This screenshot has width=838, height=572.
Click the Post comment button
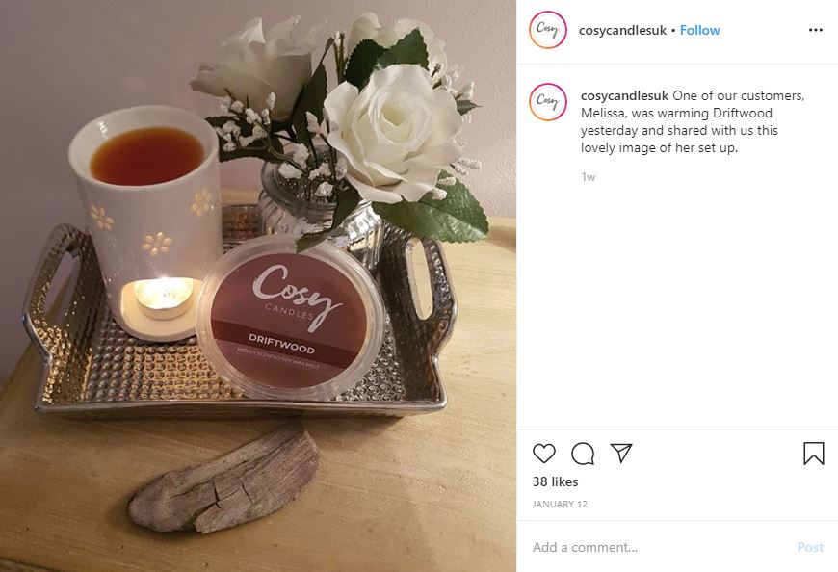[810, 547]
